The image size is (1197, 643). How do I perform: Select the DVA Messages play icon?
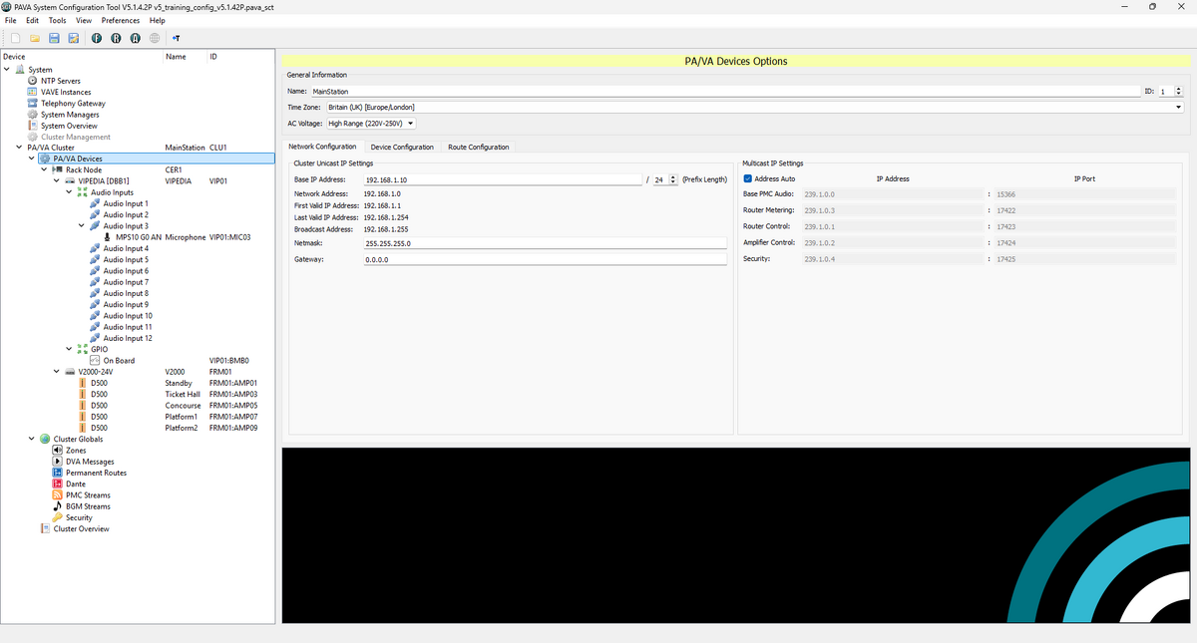point(57,462)
